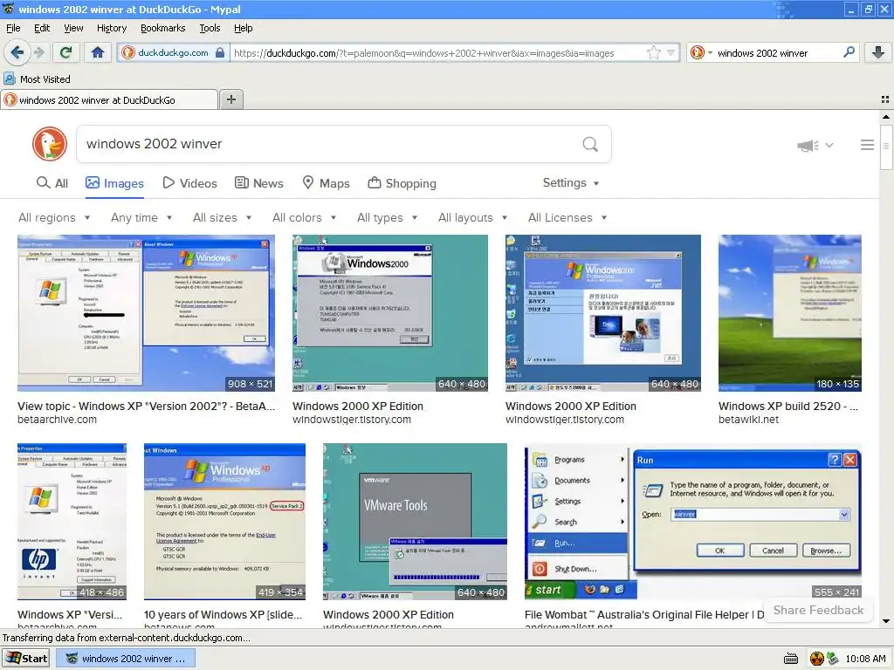Open the Most Visited bookmarks folder
Image resolution: width=894 pixels, height=670 pixels.
click(x=37, y=79)
